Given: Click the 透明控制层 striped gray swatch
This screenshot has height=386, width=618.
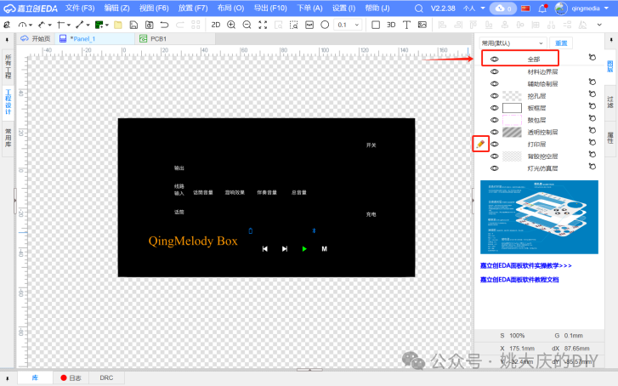Looking at the screenshot, I should point(512,132).
